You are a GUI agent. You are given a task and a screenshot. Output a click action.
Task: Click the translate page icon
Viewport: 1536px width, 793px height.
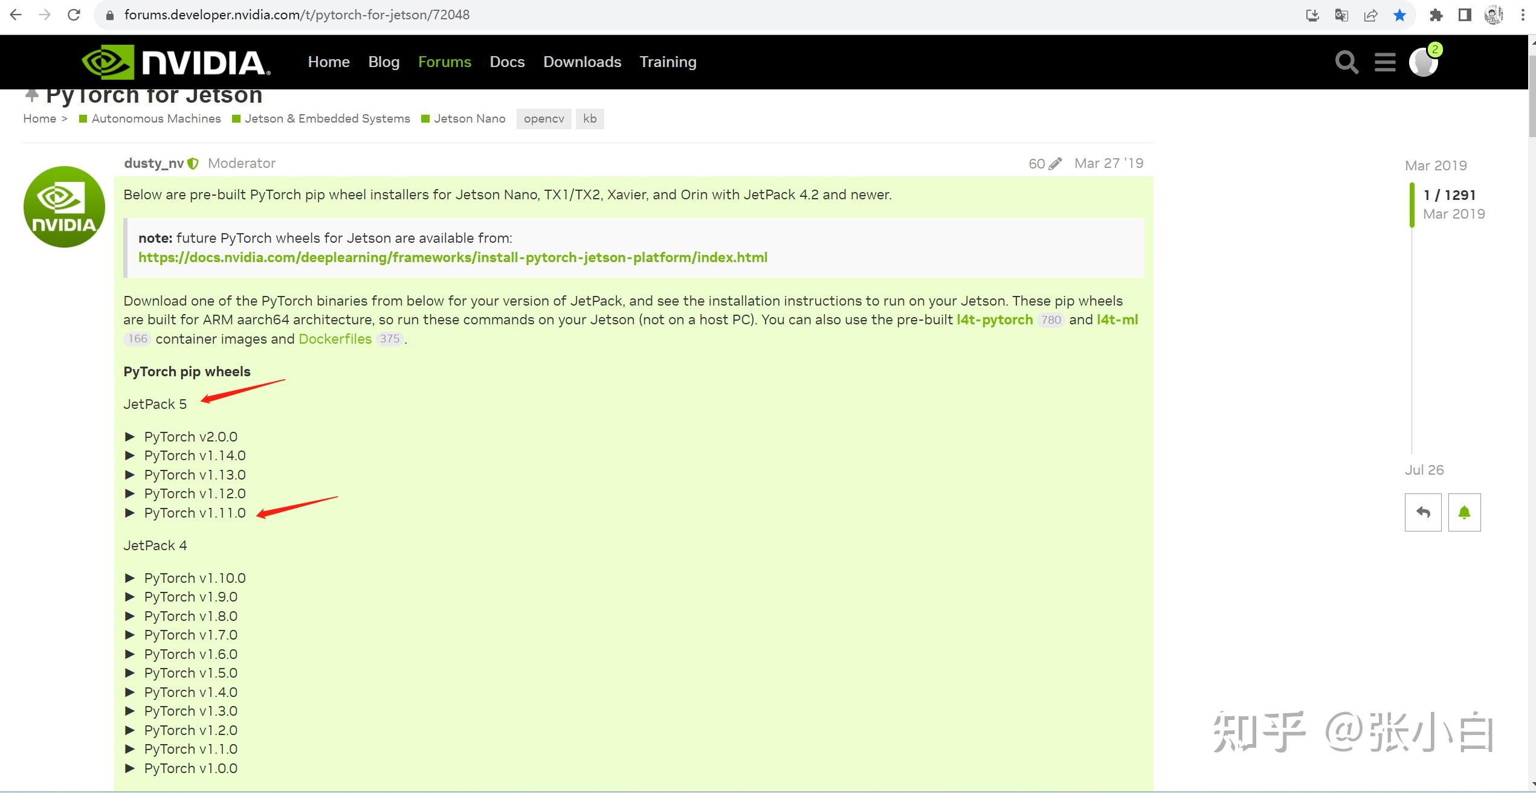pyautogui.click(x=1341, y=15)
